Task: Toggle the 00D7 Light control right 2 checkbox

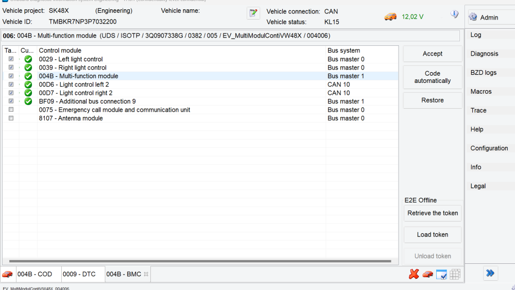Action: pos(11,93)
